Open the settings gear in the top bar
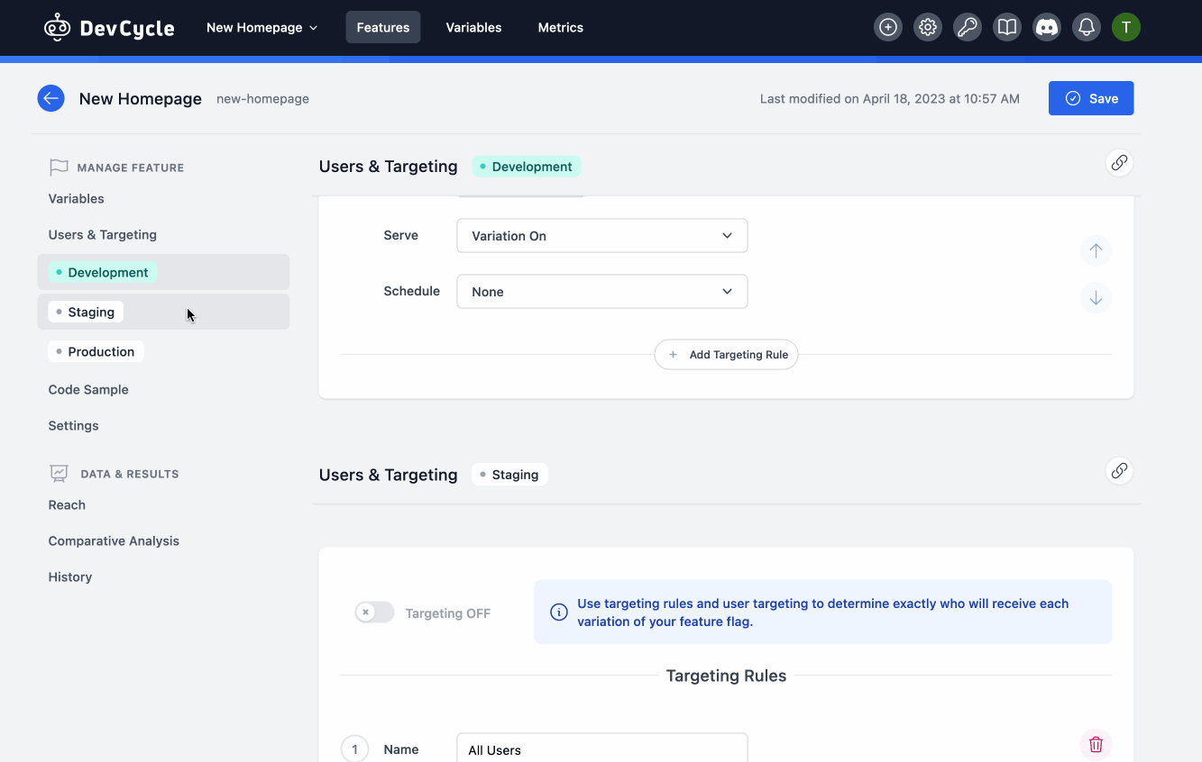Image resolution: width=1202 pixels, height=762 pixels. [x=928, y=27]
